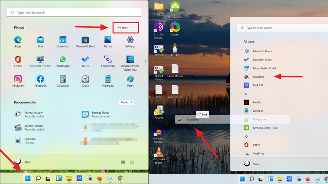Open the Capture0 file from Recommended
Image resolution: width=328 pixels, height=184 pixels.
pos(25,141)
